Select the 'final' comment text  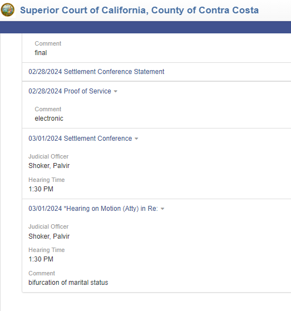[41, 53]
